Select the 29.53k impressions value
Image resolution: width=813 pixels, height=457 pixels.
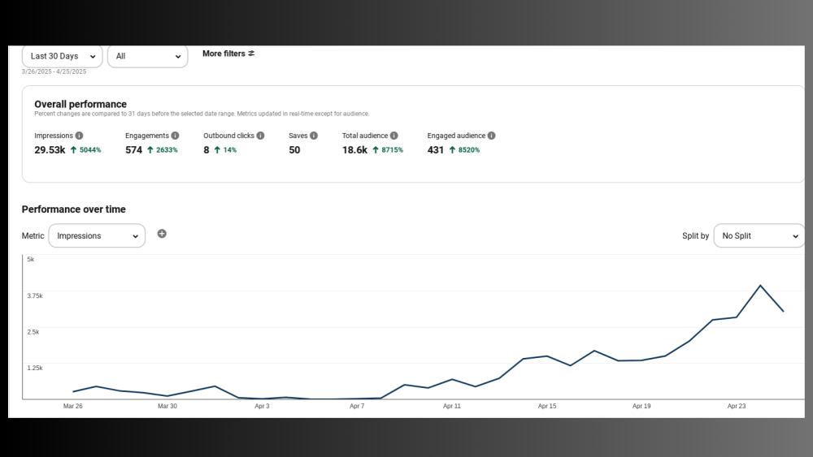[50, 150]
